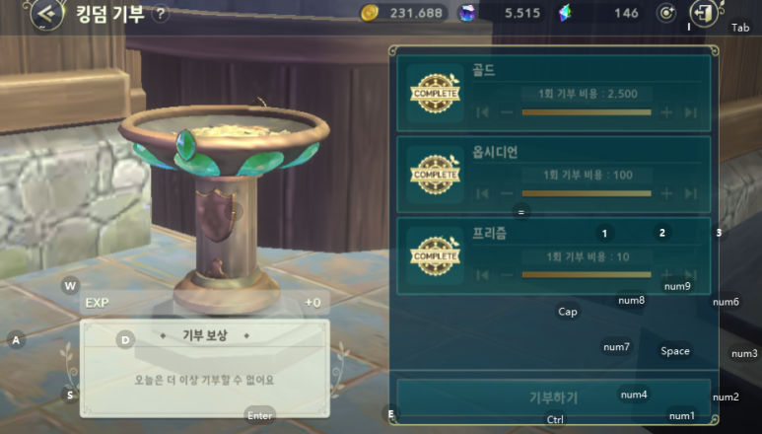The image size is (762, 434).
Task: Increase 골드 donation with plus button
Action: click(666, 112)
